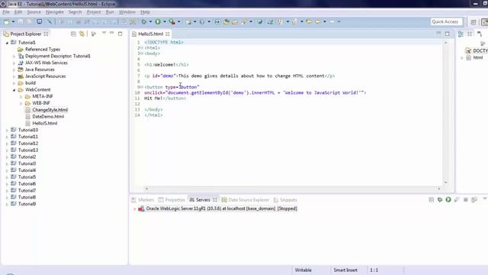Toggle Link with Editor in Project Explorer

click(x=82, y=34)
